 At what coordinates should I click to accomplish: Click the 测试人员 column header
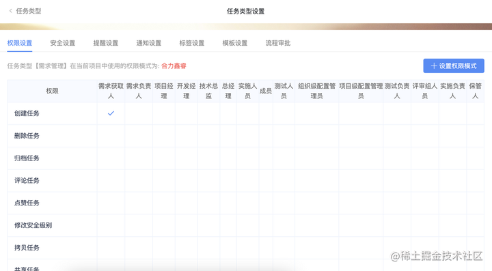click(284, 91)
